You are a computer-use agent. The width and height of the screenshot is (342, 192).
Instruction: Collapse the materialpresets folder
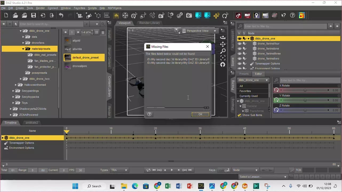coord(23,49)
